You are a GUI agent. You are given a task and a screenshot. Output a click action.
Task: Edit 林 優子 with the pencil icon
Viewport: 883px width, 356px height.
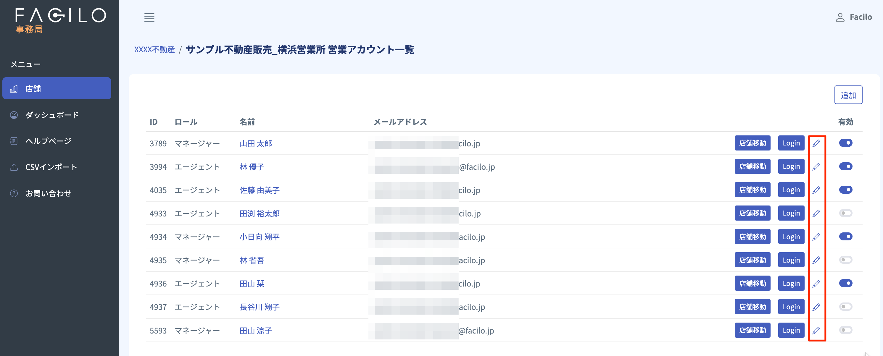click(x=816, y=166)
